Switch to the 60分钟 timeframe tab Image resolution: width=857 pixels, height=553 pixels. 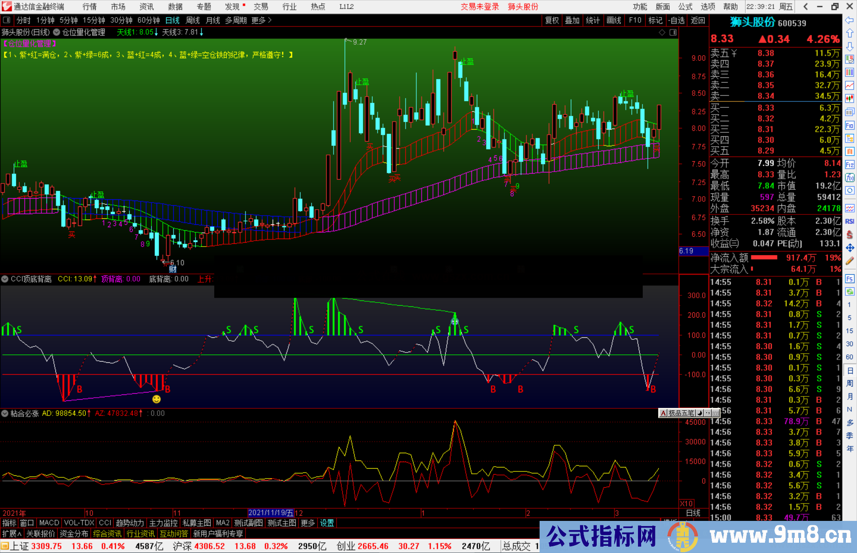tap(148, 20)
